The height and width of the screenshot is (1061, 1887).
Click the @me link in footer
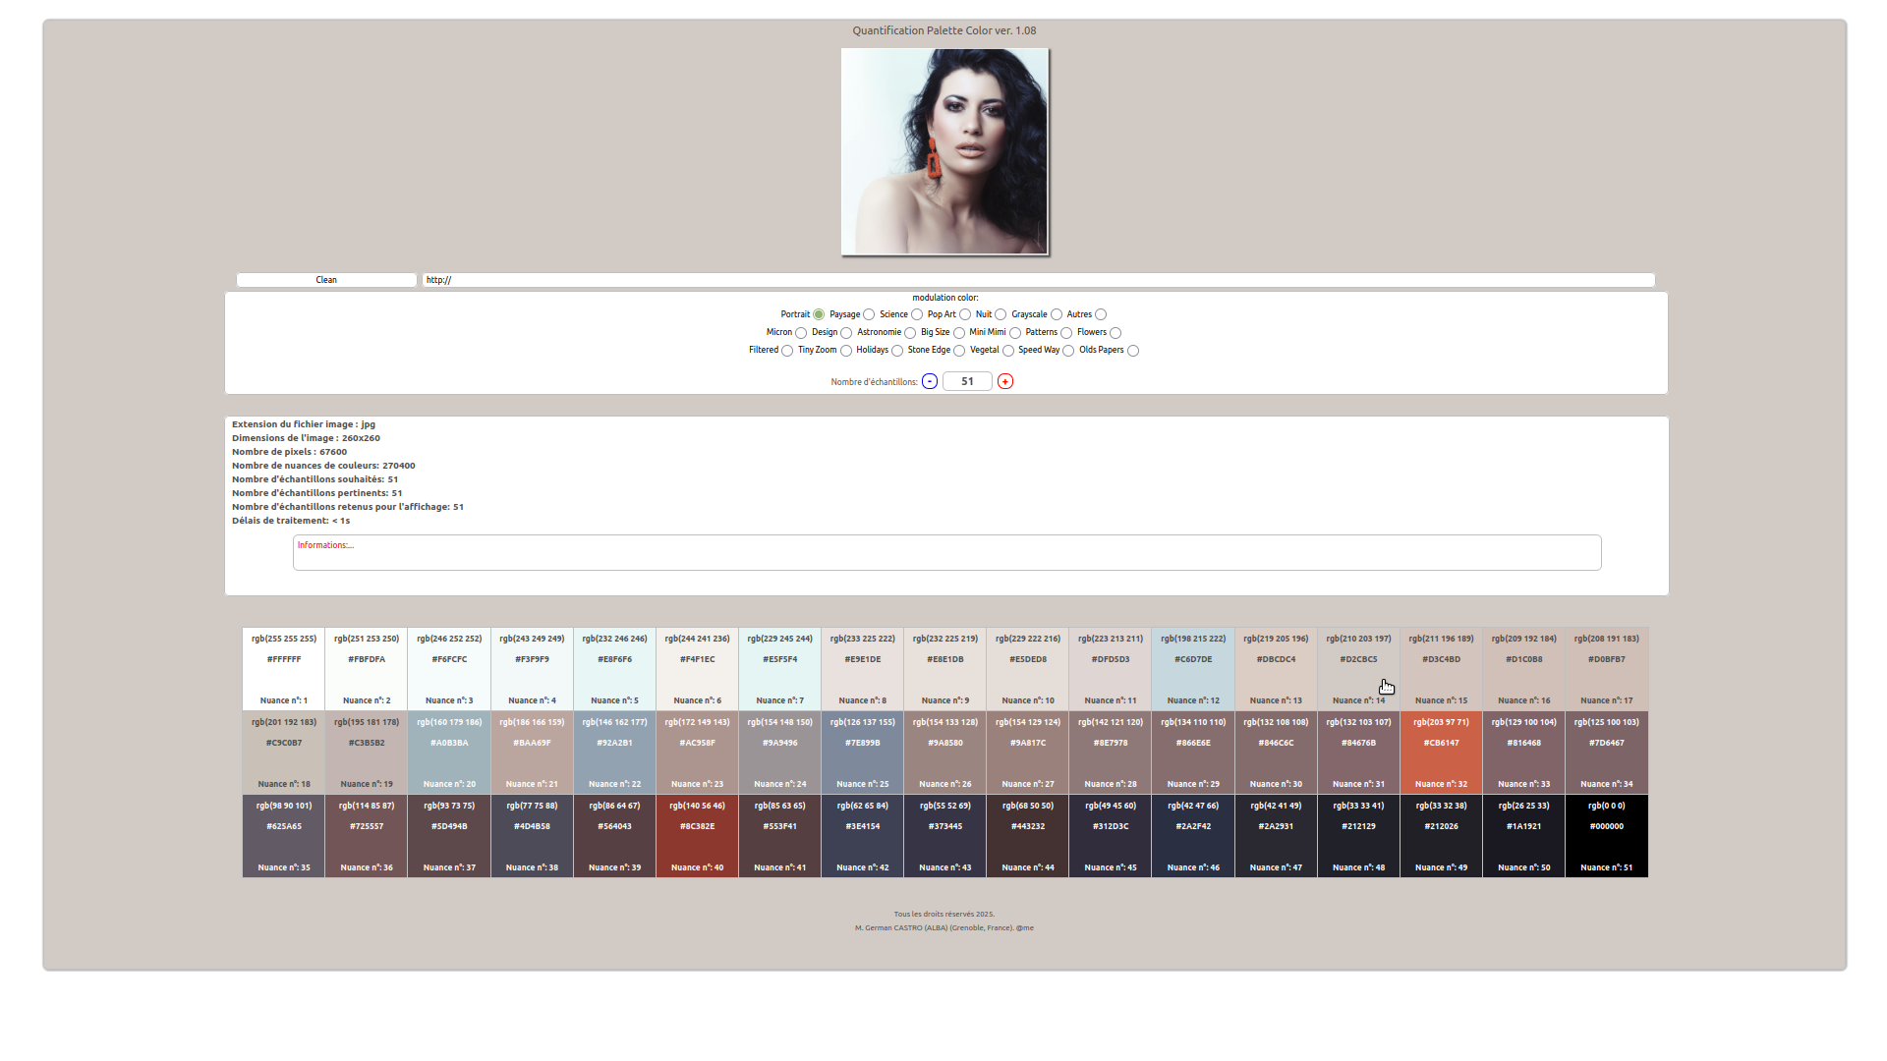[1025, 927]
